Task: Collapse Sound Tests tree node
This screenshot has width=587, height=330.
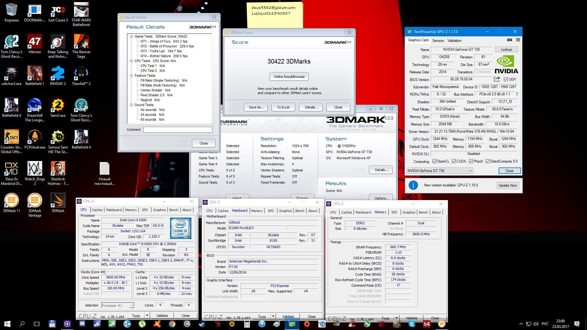Action: click(x=131, y=105)
